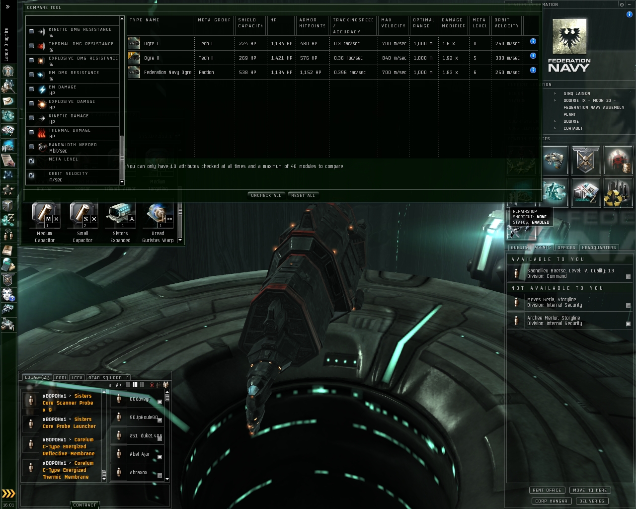636x509 pixels.
Task: Uncheck the Orbit Velocity attribute
Action: tap(32, 175)
